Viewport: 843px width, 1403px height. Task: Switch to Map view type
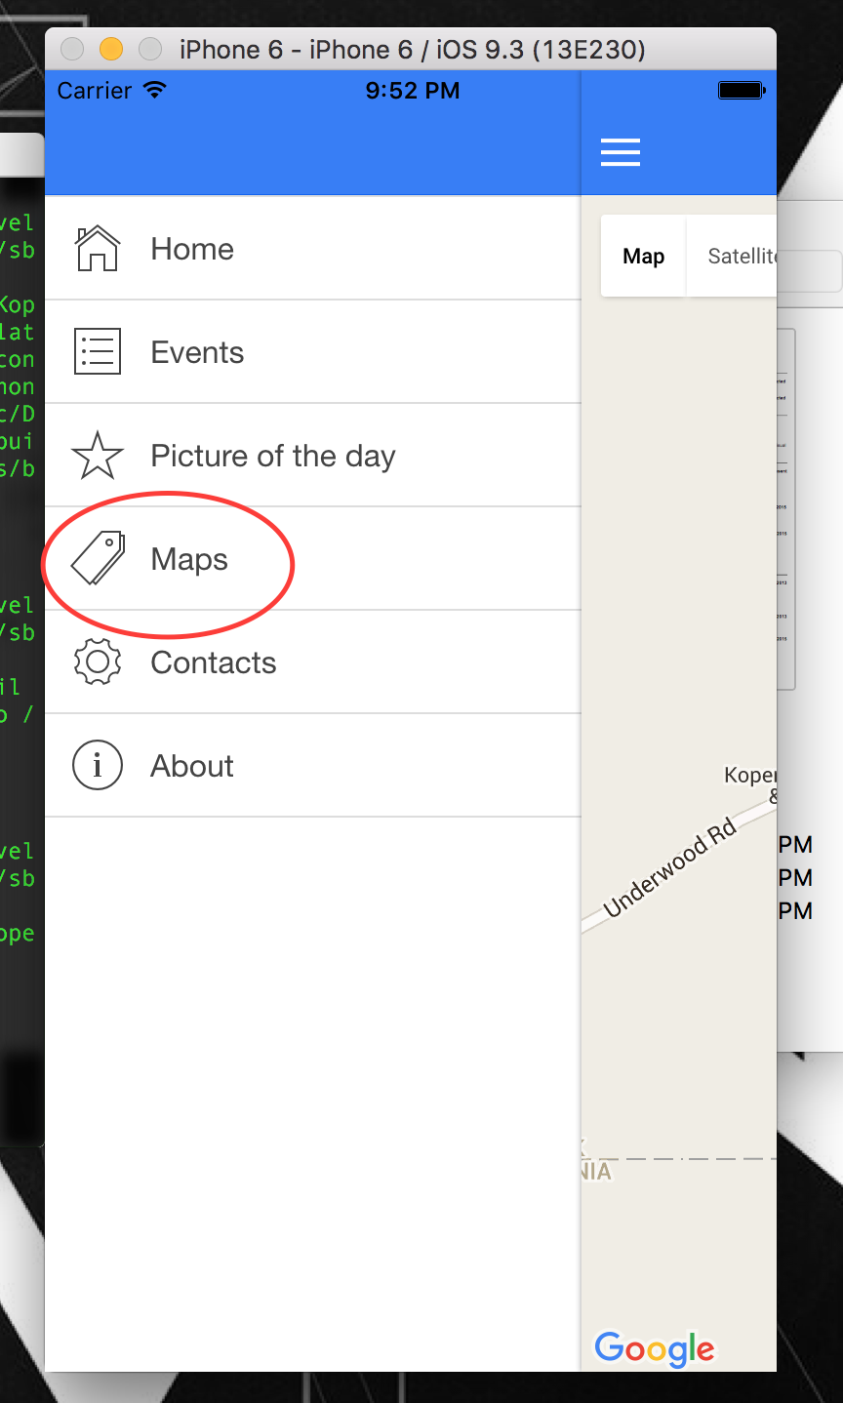point(644,257)
